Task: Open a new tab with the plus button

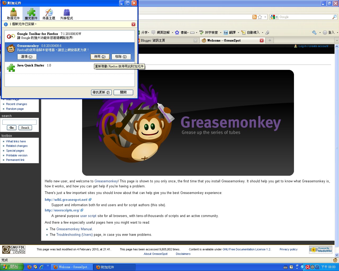Action: pyautogui.click(x=270, y=40)
